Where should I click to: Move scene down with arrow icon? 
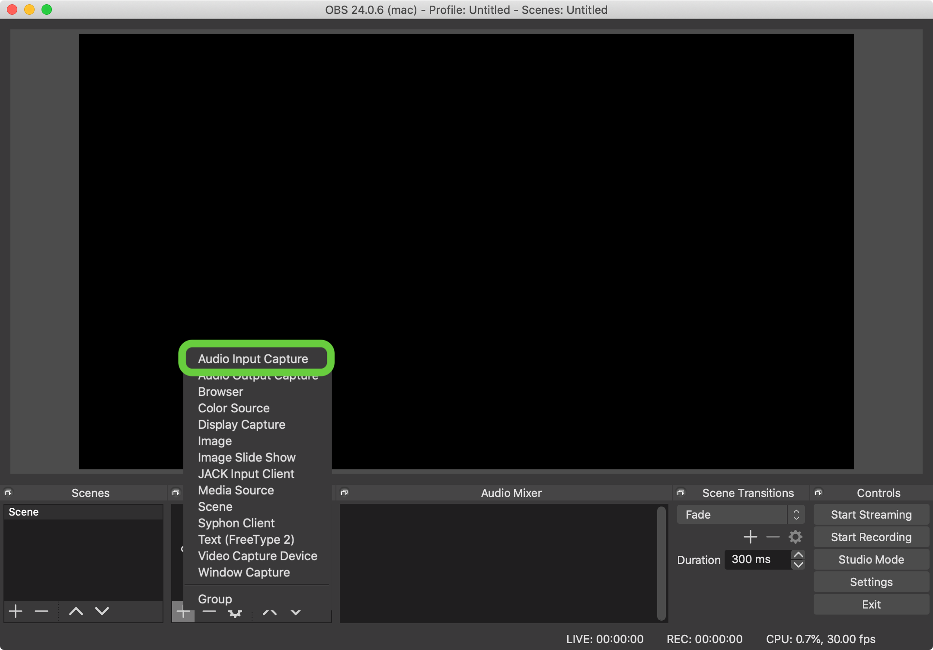point(102,611)
